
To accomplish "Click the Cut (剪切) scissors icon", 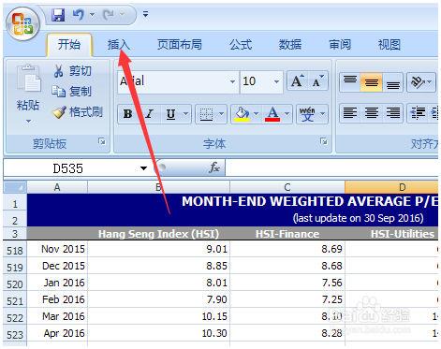I will [58, 71].
